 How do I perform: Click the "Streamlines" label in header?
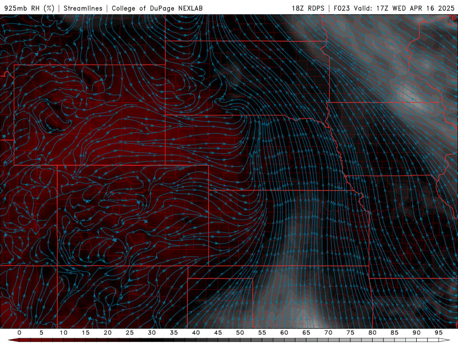click(x=83, y=8)
